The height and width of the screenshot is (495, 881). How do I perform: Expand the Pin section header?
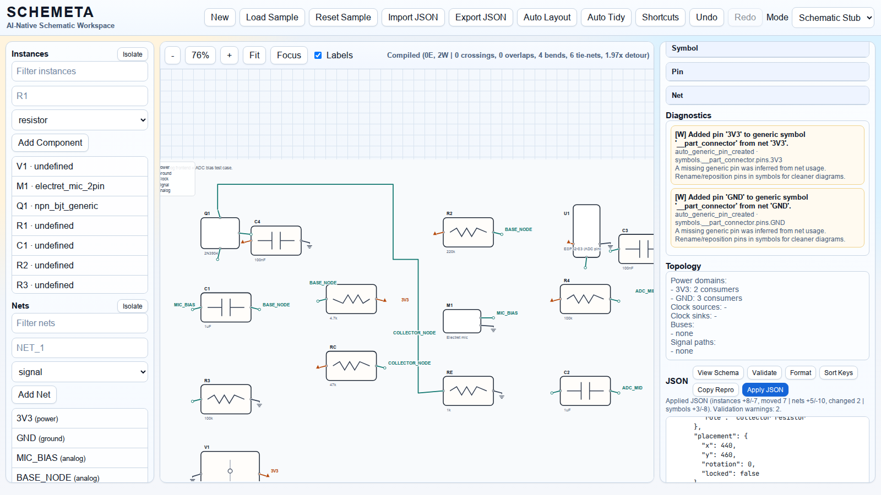click(x=766, y=72)
